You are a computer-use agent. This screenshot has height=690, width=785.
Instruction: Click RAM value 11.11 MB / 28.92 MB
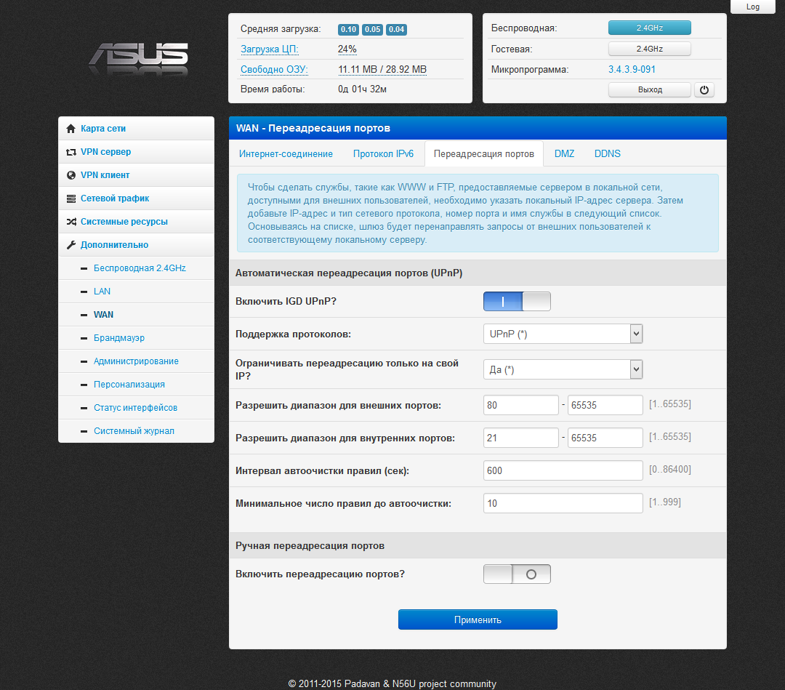[x=382, y=70]
